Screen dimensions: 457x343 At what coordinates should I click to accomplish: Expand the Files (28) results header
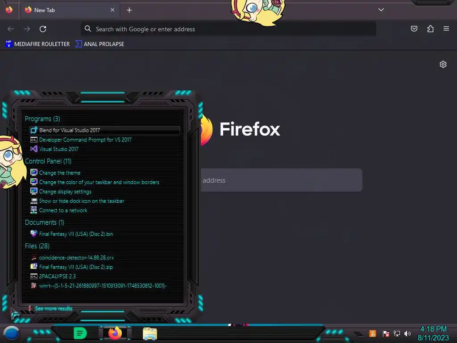pyautogui.click(x=37, y=246)
